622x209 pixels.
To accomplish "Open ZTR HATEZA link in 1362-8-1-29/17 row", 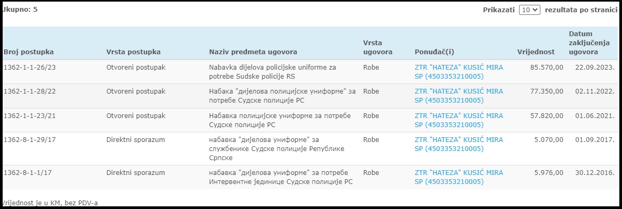I will [459, 144].
